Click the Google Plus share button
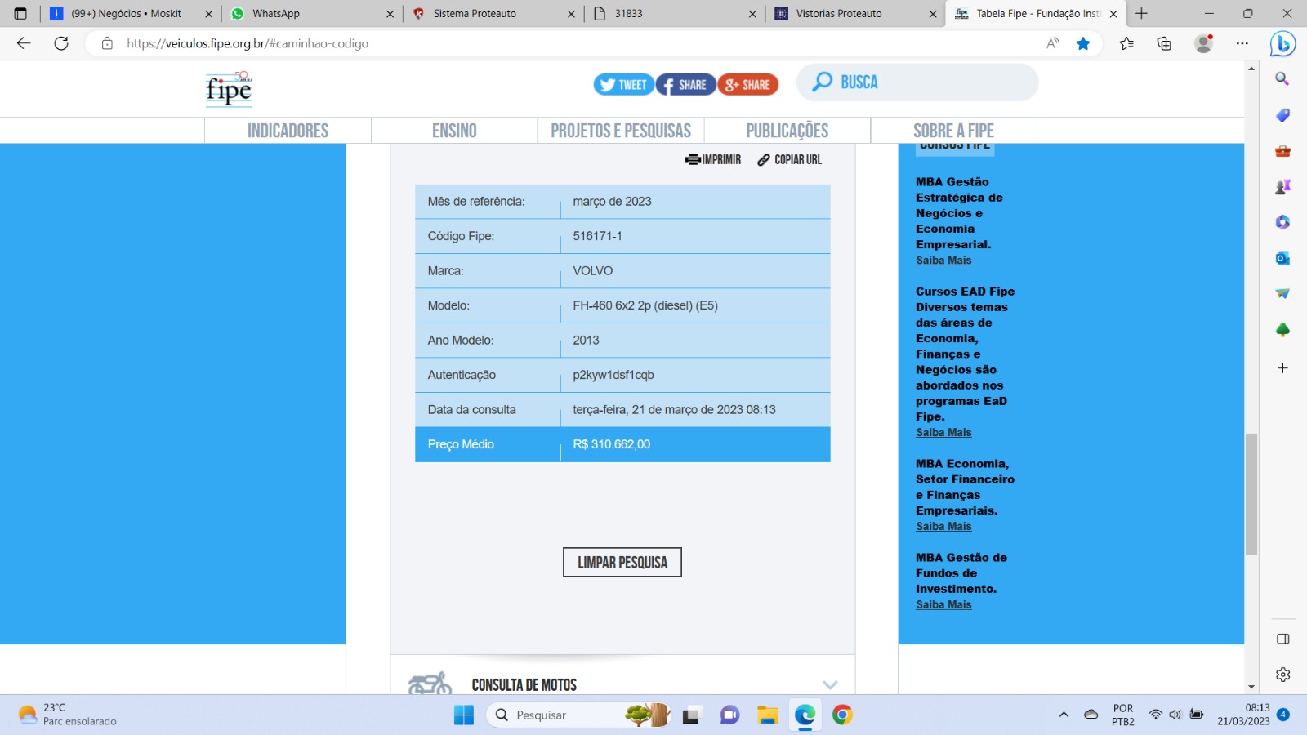 747,85
